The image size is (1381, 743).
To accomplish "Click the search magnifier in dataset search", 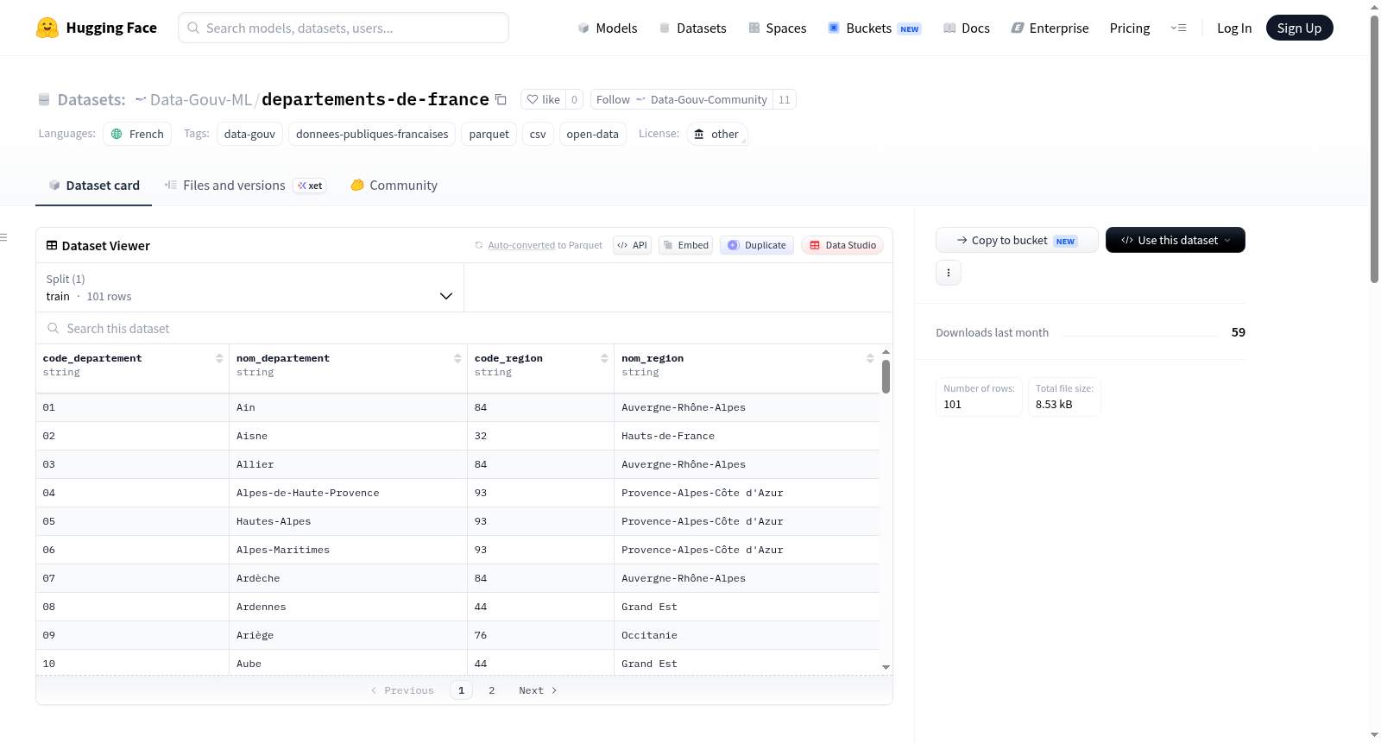I will click(x=54, y=328).
